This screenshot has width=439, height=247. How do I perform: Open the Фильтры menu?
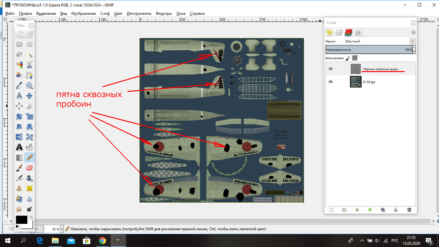(164, 14)
